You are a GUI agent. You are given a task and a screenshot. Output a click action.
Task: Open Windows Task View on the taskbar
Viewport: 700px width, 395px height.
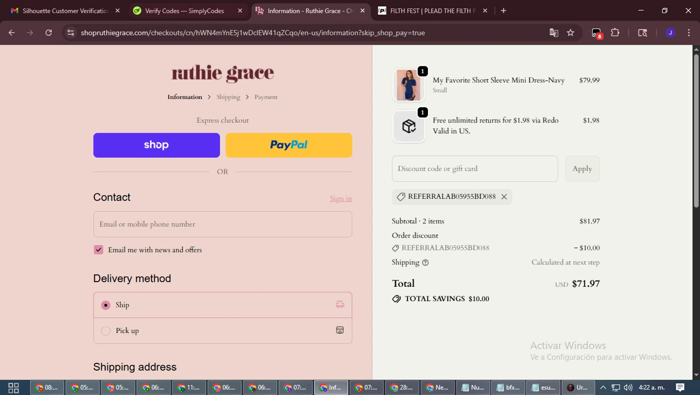tap(14, 388)
